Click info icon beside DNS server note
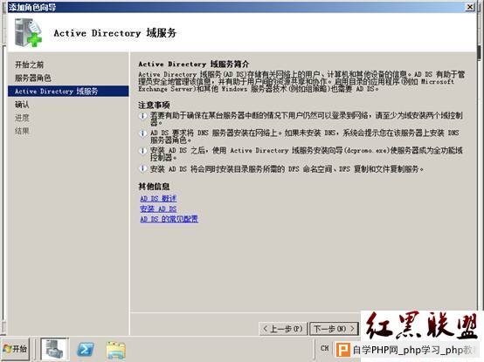The image size is (484, 362). pos(142,133)
